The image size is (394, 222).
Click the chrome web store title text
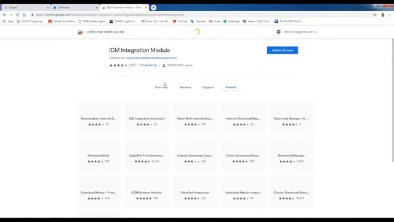(105, 32)
